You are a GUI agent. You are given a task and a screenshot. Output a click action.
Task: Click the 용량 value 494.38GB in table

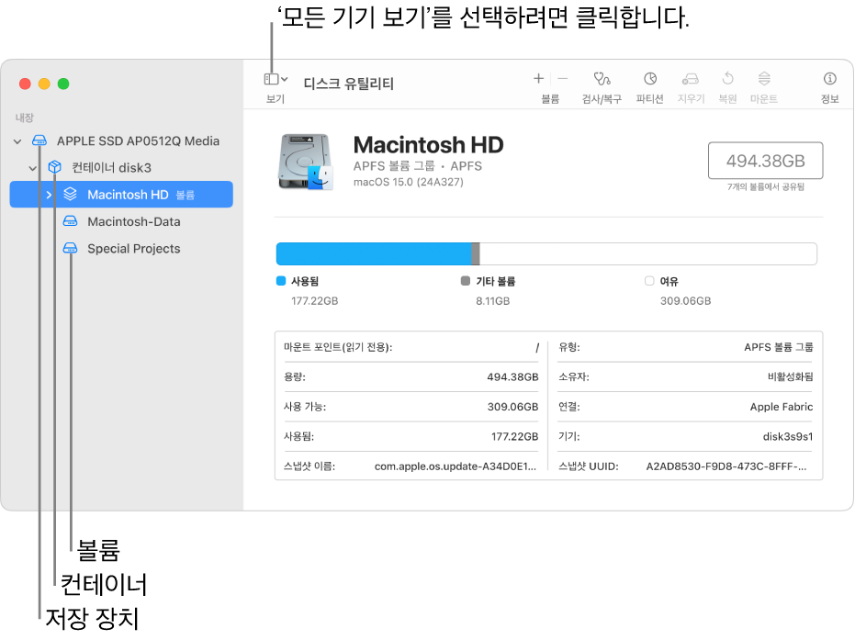point(512,377)
